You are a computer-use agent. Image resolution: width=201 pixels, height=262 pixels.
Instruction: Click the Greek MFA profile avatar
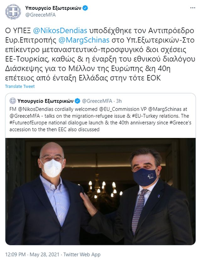click(x=13, y=12)
